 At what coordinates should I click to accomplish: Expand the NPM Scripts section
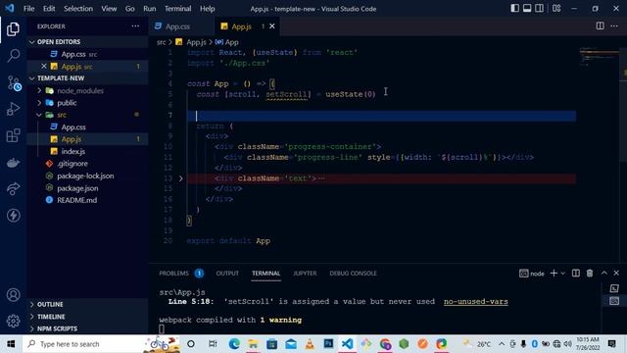point(87,328)
